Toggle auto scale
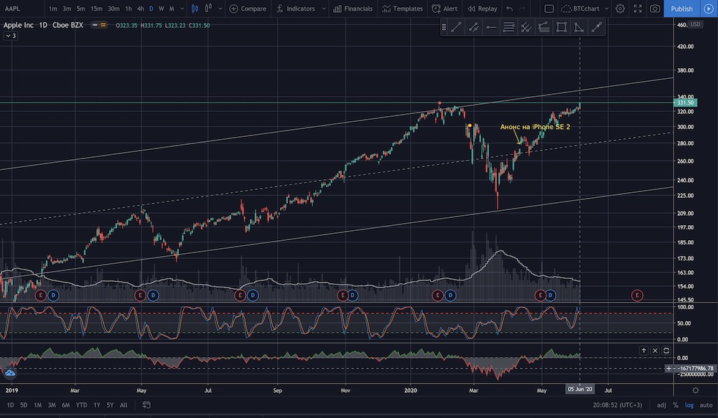The width and height of the screenshot is (718, 418). tap(706, 405)
